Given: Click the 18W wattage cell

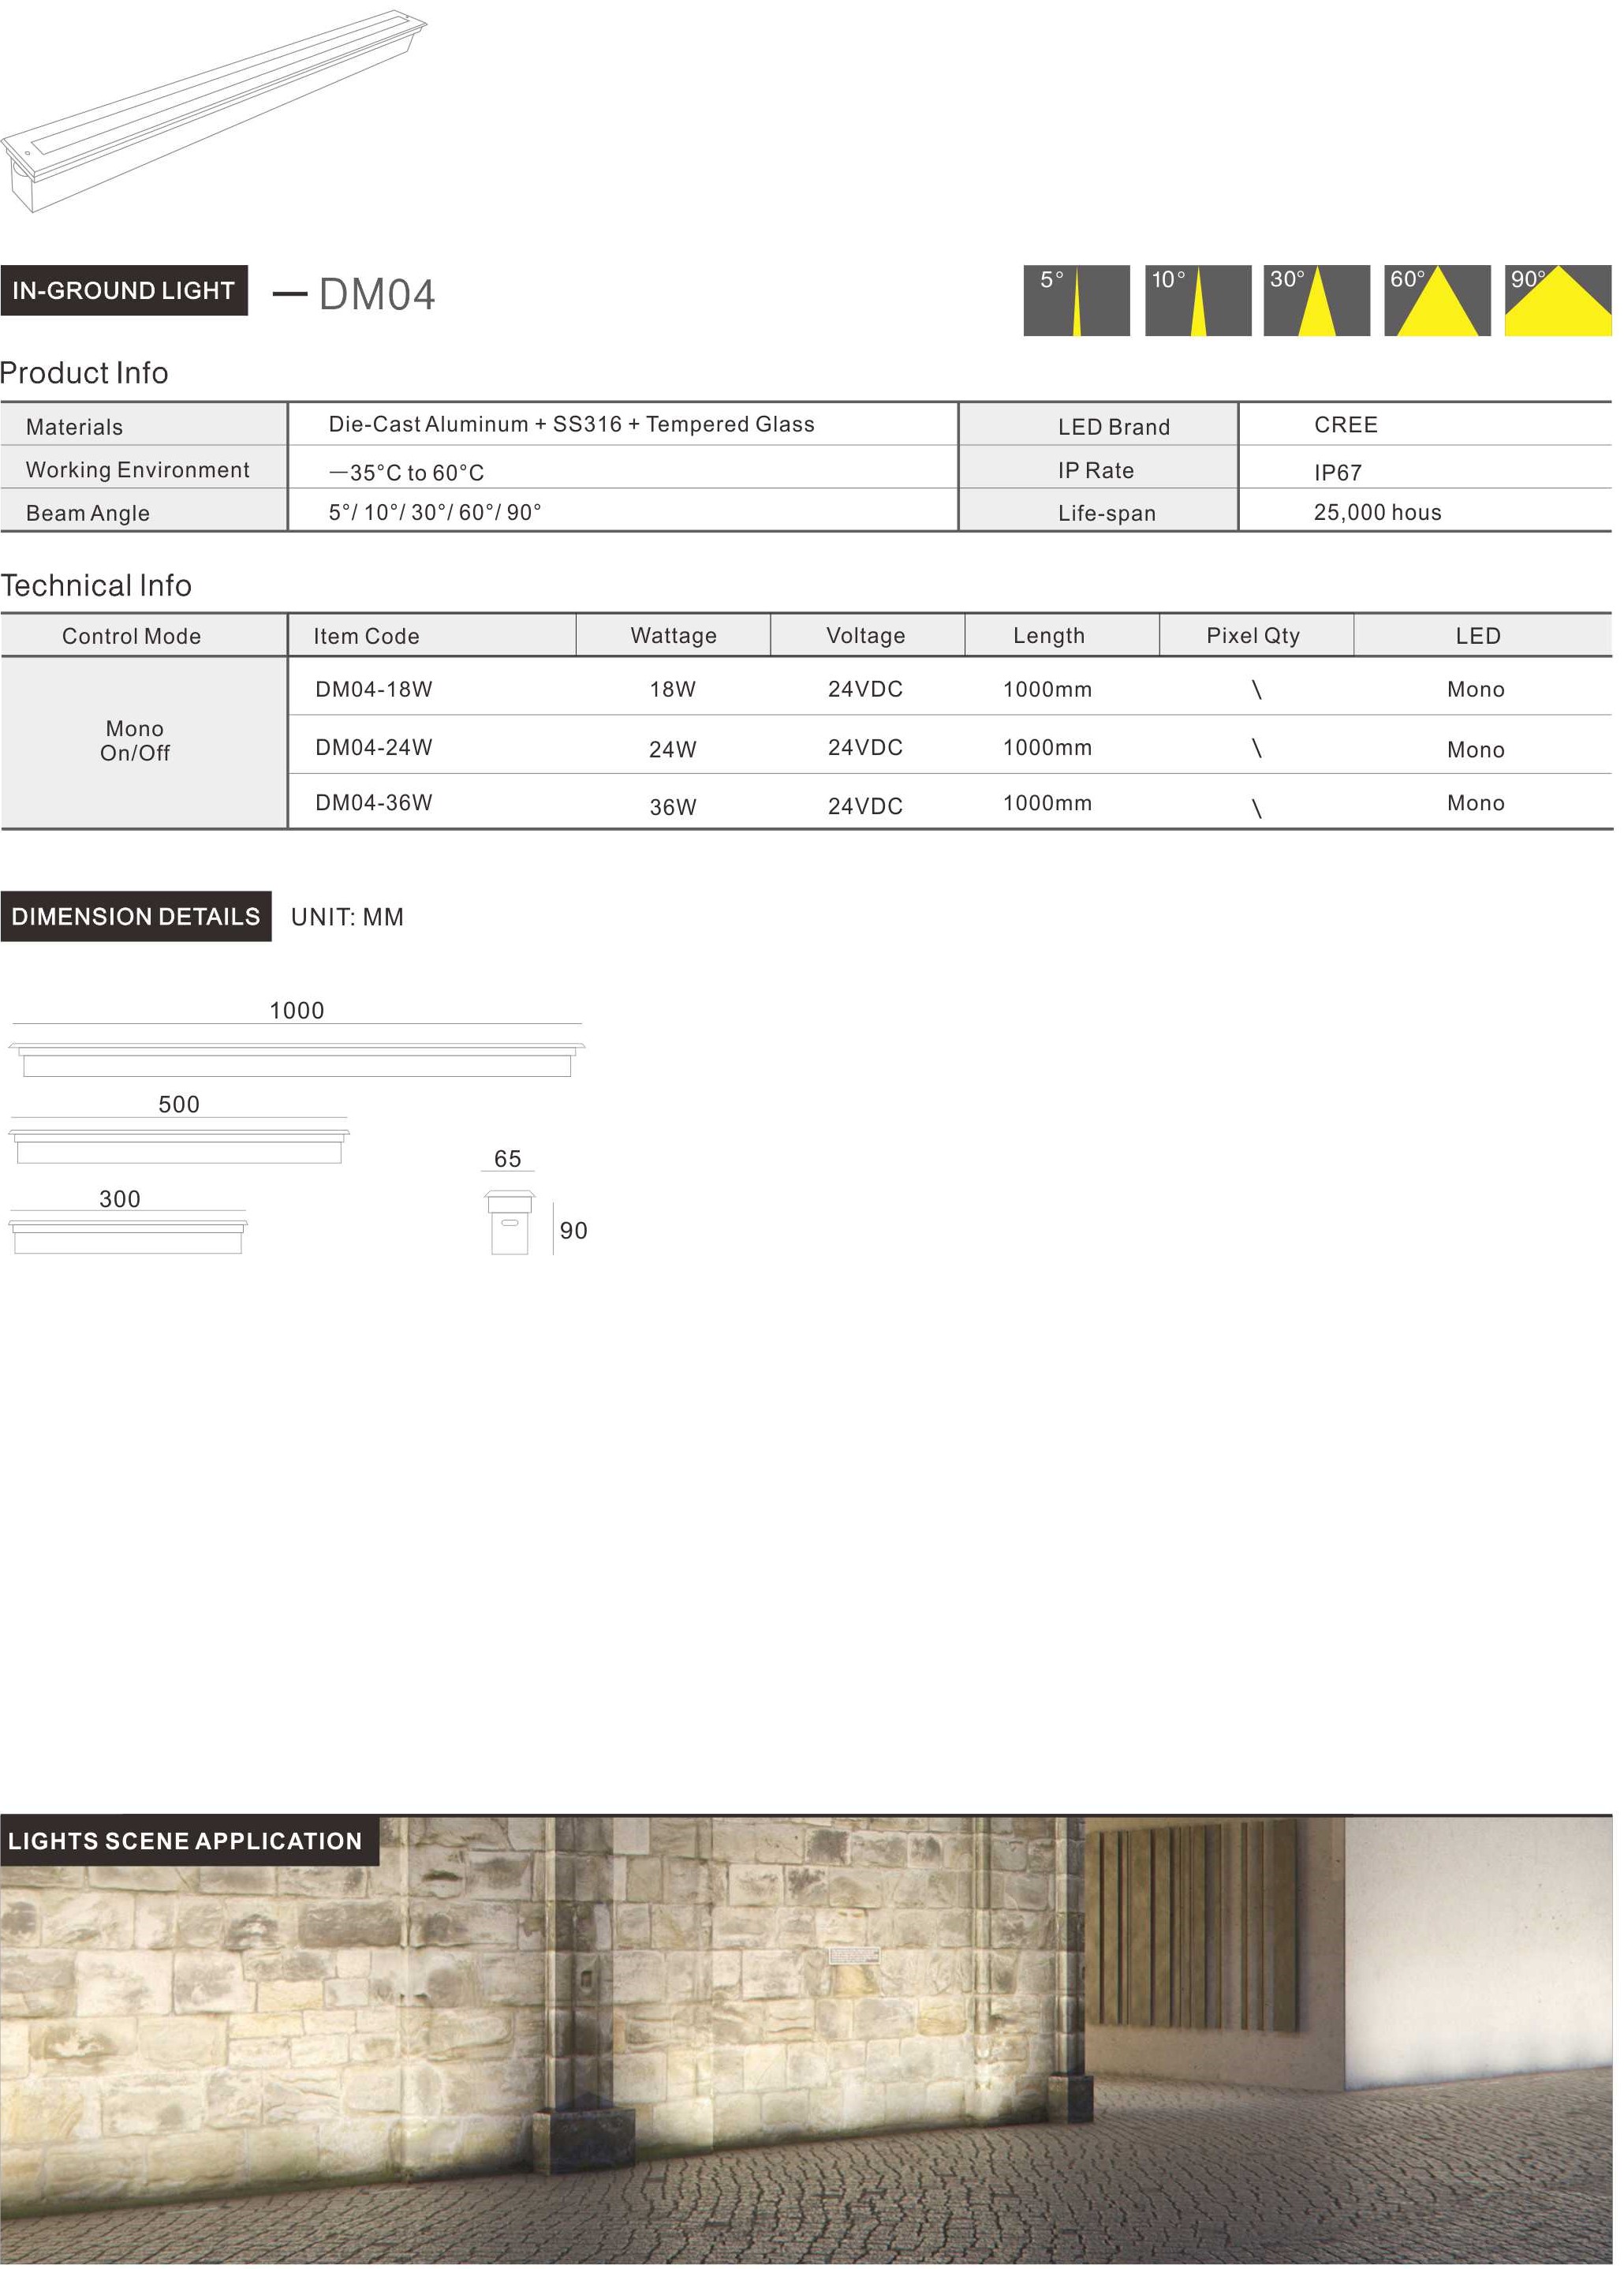Looking at the screenshot, I should 672,689.
